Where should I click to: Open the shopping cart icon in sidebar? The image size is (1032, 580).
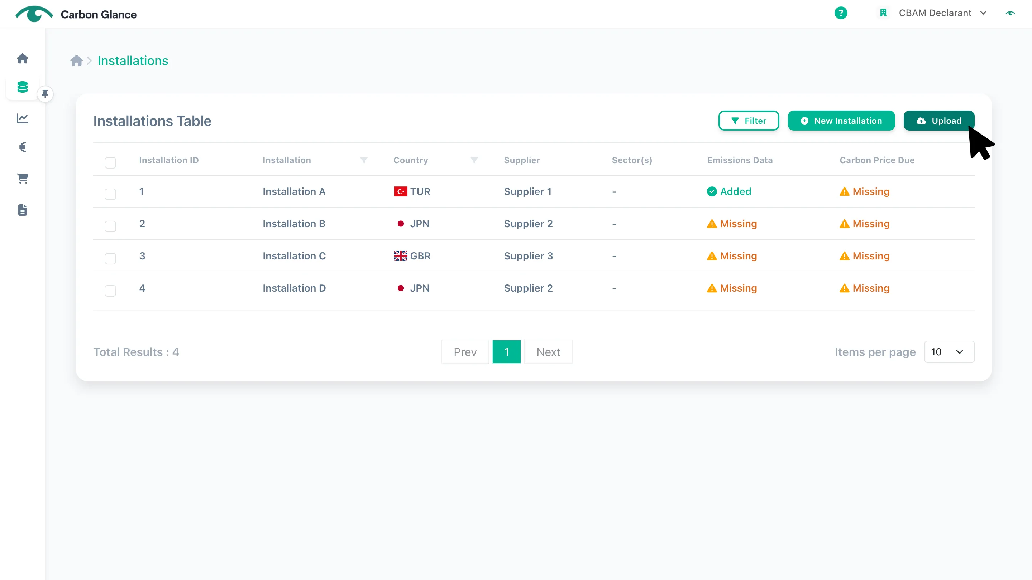(23, 179)
